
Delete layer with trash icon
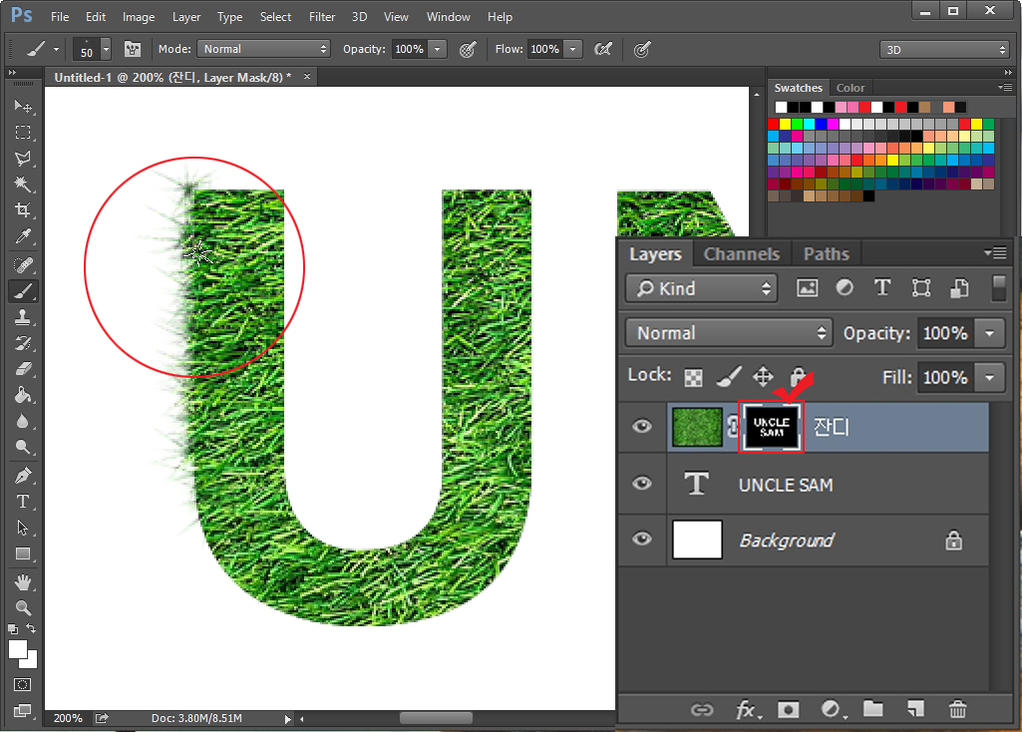pos(957,709)
